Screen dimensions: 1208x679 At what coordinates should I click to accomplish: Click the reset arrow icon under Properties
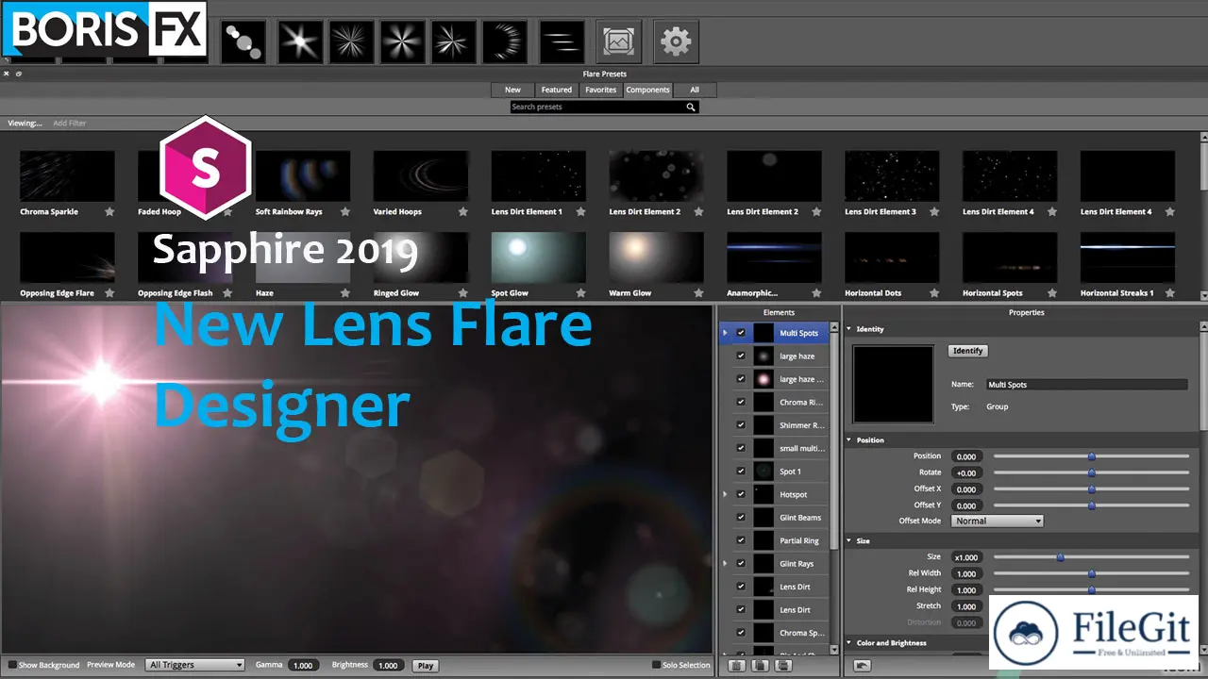862,666
